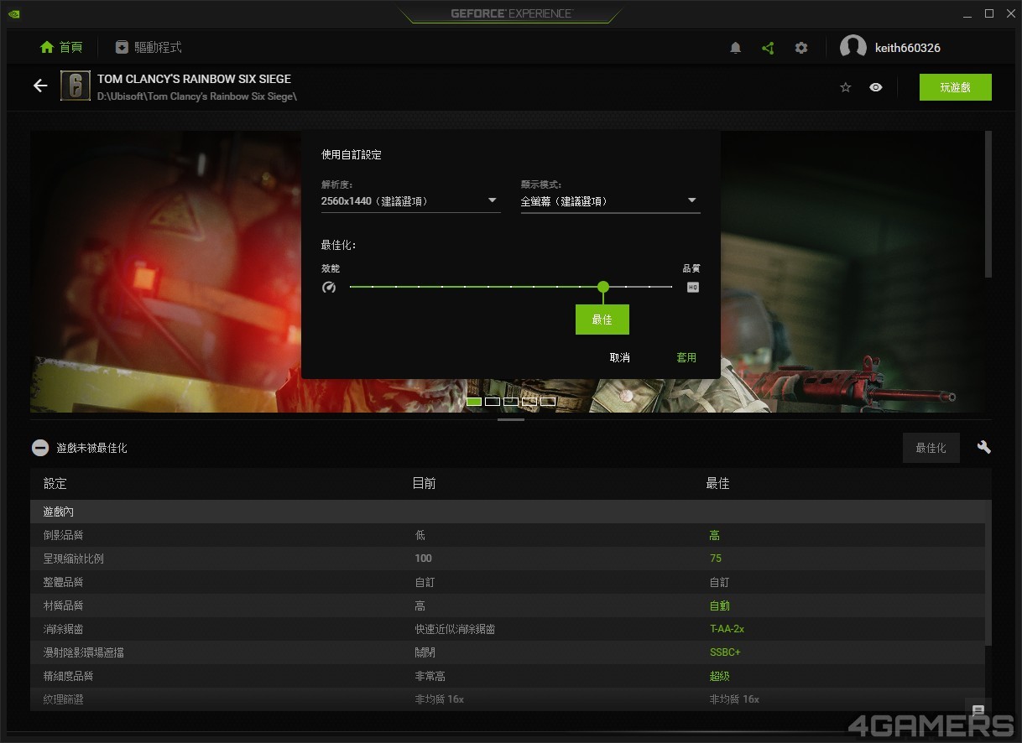Click the panel divider handle below the screenshots
The image size is (1022, 743).
pyautogui.click(x=511, y=419)
